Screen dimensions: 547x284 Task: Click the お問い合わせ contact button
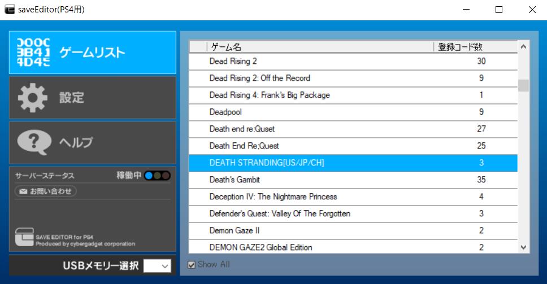coord(45,191)
